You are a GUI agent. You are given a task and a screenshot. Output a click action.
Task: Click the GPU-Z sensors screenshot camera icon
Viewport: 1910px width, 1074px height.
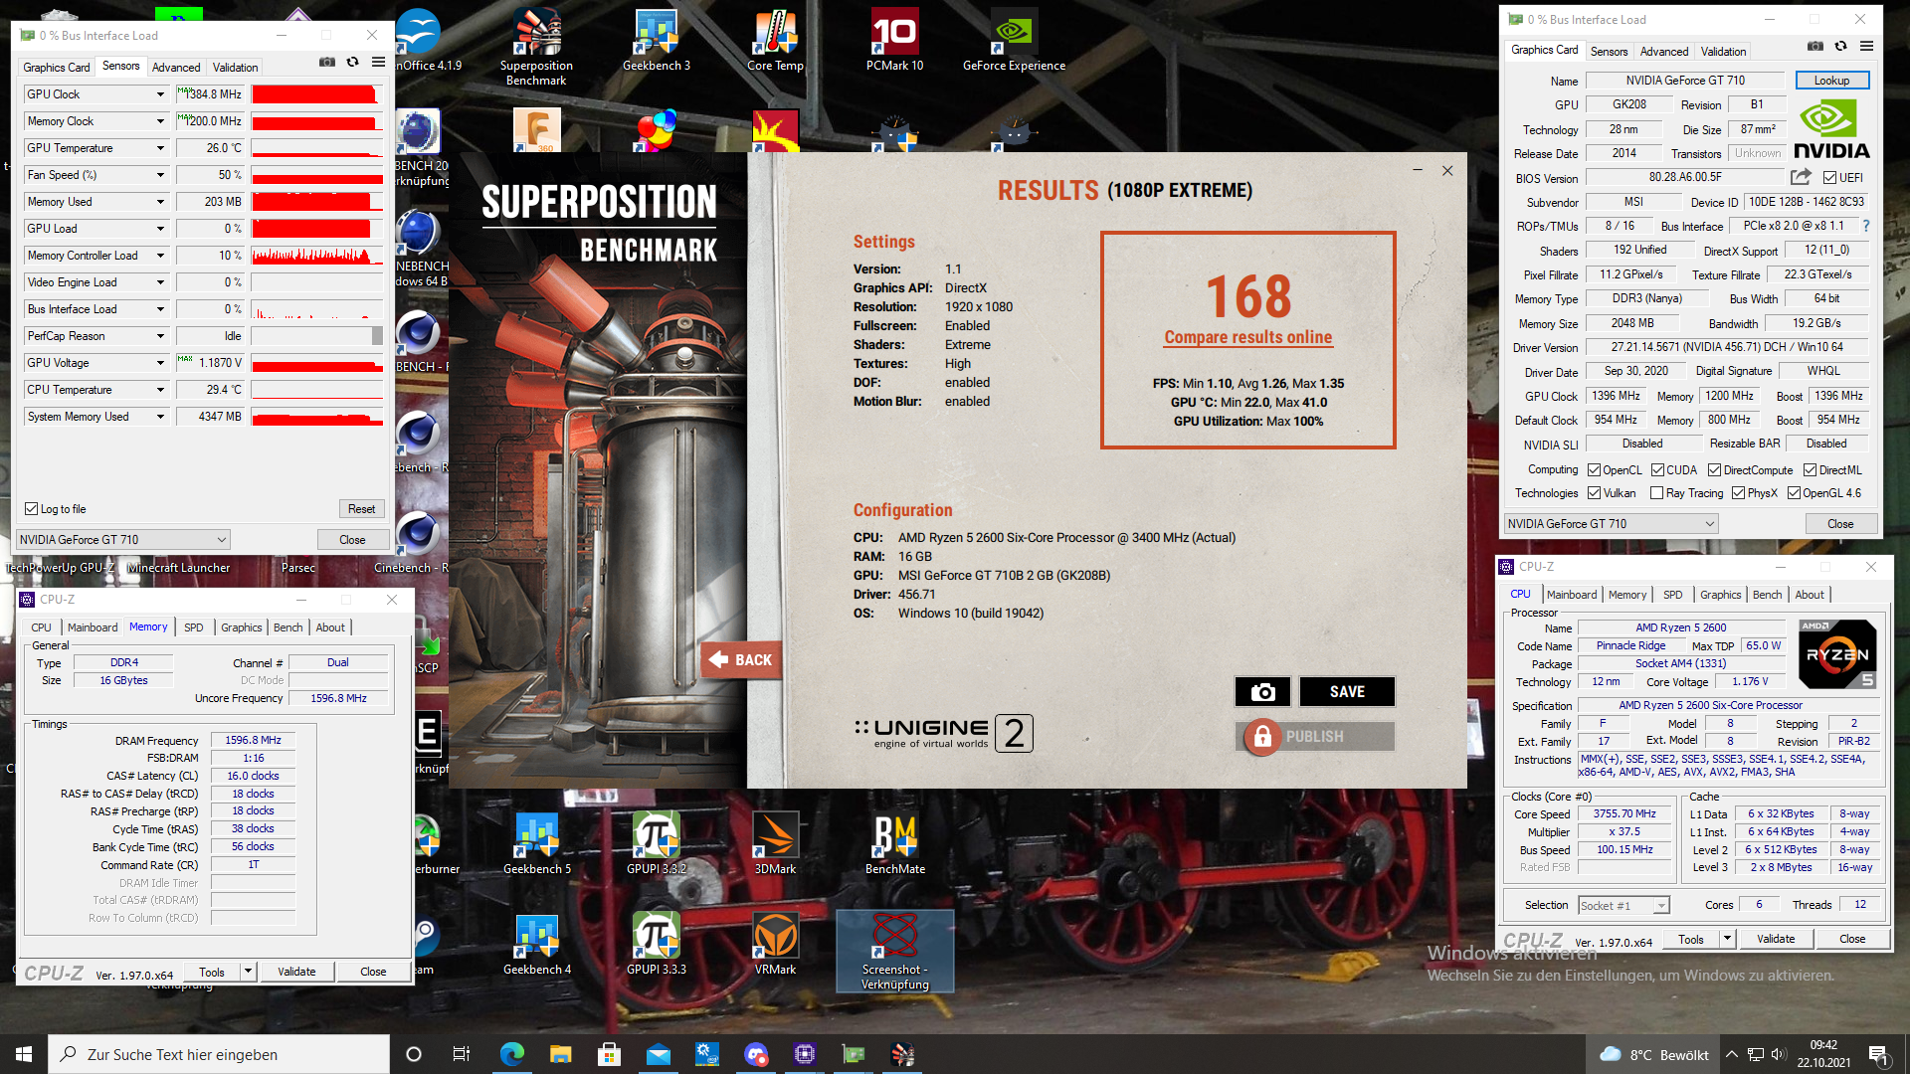pos(326,62)
